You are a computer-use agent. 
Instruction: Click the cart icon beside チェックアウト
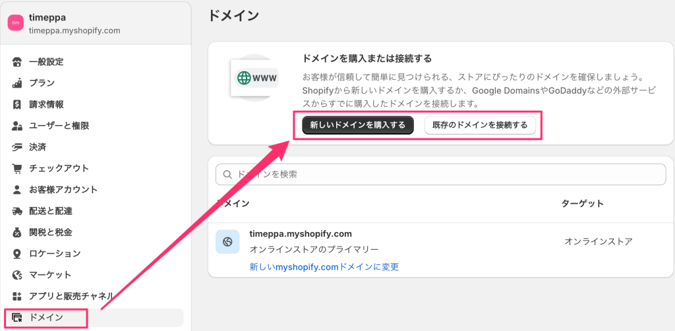(16, 168)
